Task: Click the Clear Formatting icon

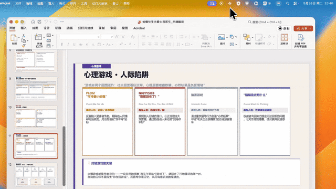Action: click(133, 37)
